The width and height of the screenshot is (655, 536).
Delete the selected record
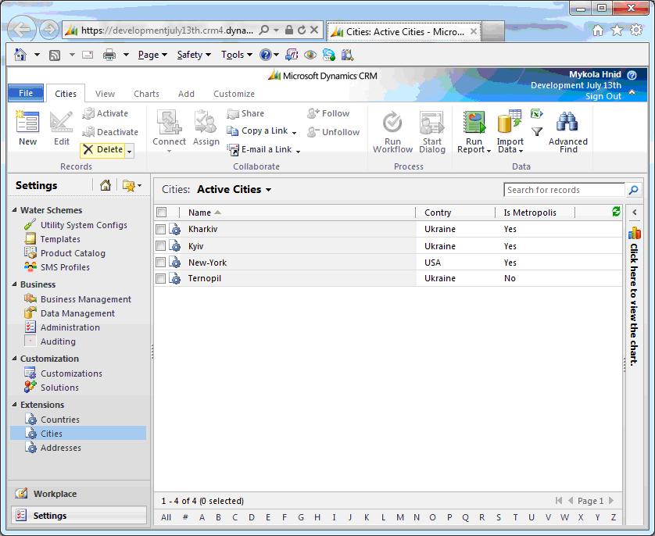[102, 149]
